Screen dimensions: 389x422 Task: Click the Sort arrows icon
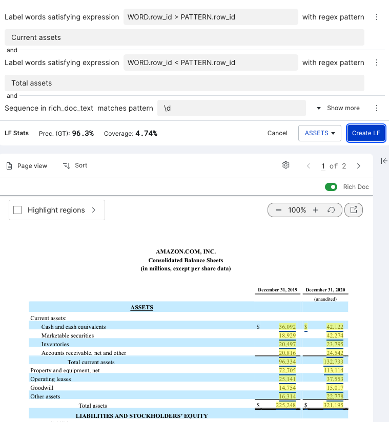click(x=67, y=165)
